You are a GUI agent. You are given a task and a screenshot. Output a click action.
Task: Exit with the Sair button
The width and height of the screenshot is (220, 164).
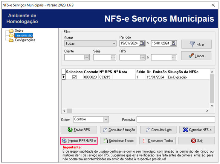pyautogui.click(x=197, y=140)
